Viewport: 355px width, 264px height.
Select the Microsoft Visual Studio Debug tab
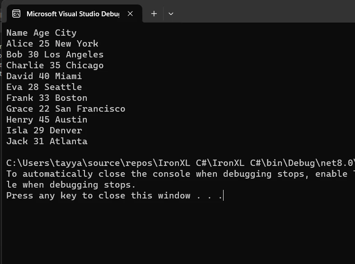[72, 14]
